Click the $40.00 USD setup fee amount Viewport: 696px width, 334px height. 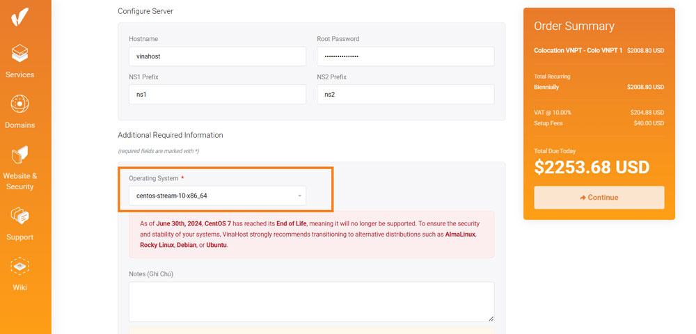[x=649, y=123]
